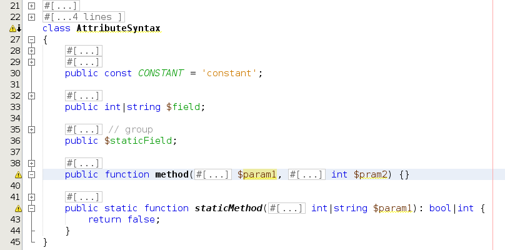This screenshot has height=250, width=505.
Task: Expand the folded attribute on line 21
Action: click(31, 6)
